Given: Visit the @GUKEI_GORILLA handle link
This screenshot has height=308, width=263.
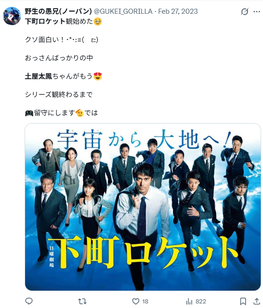Looking at the screenshot, I should (x=123, y=11).
